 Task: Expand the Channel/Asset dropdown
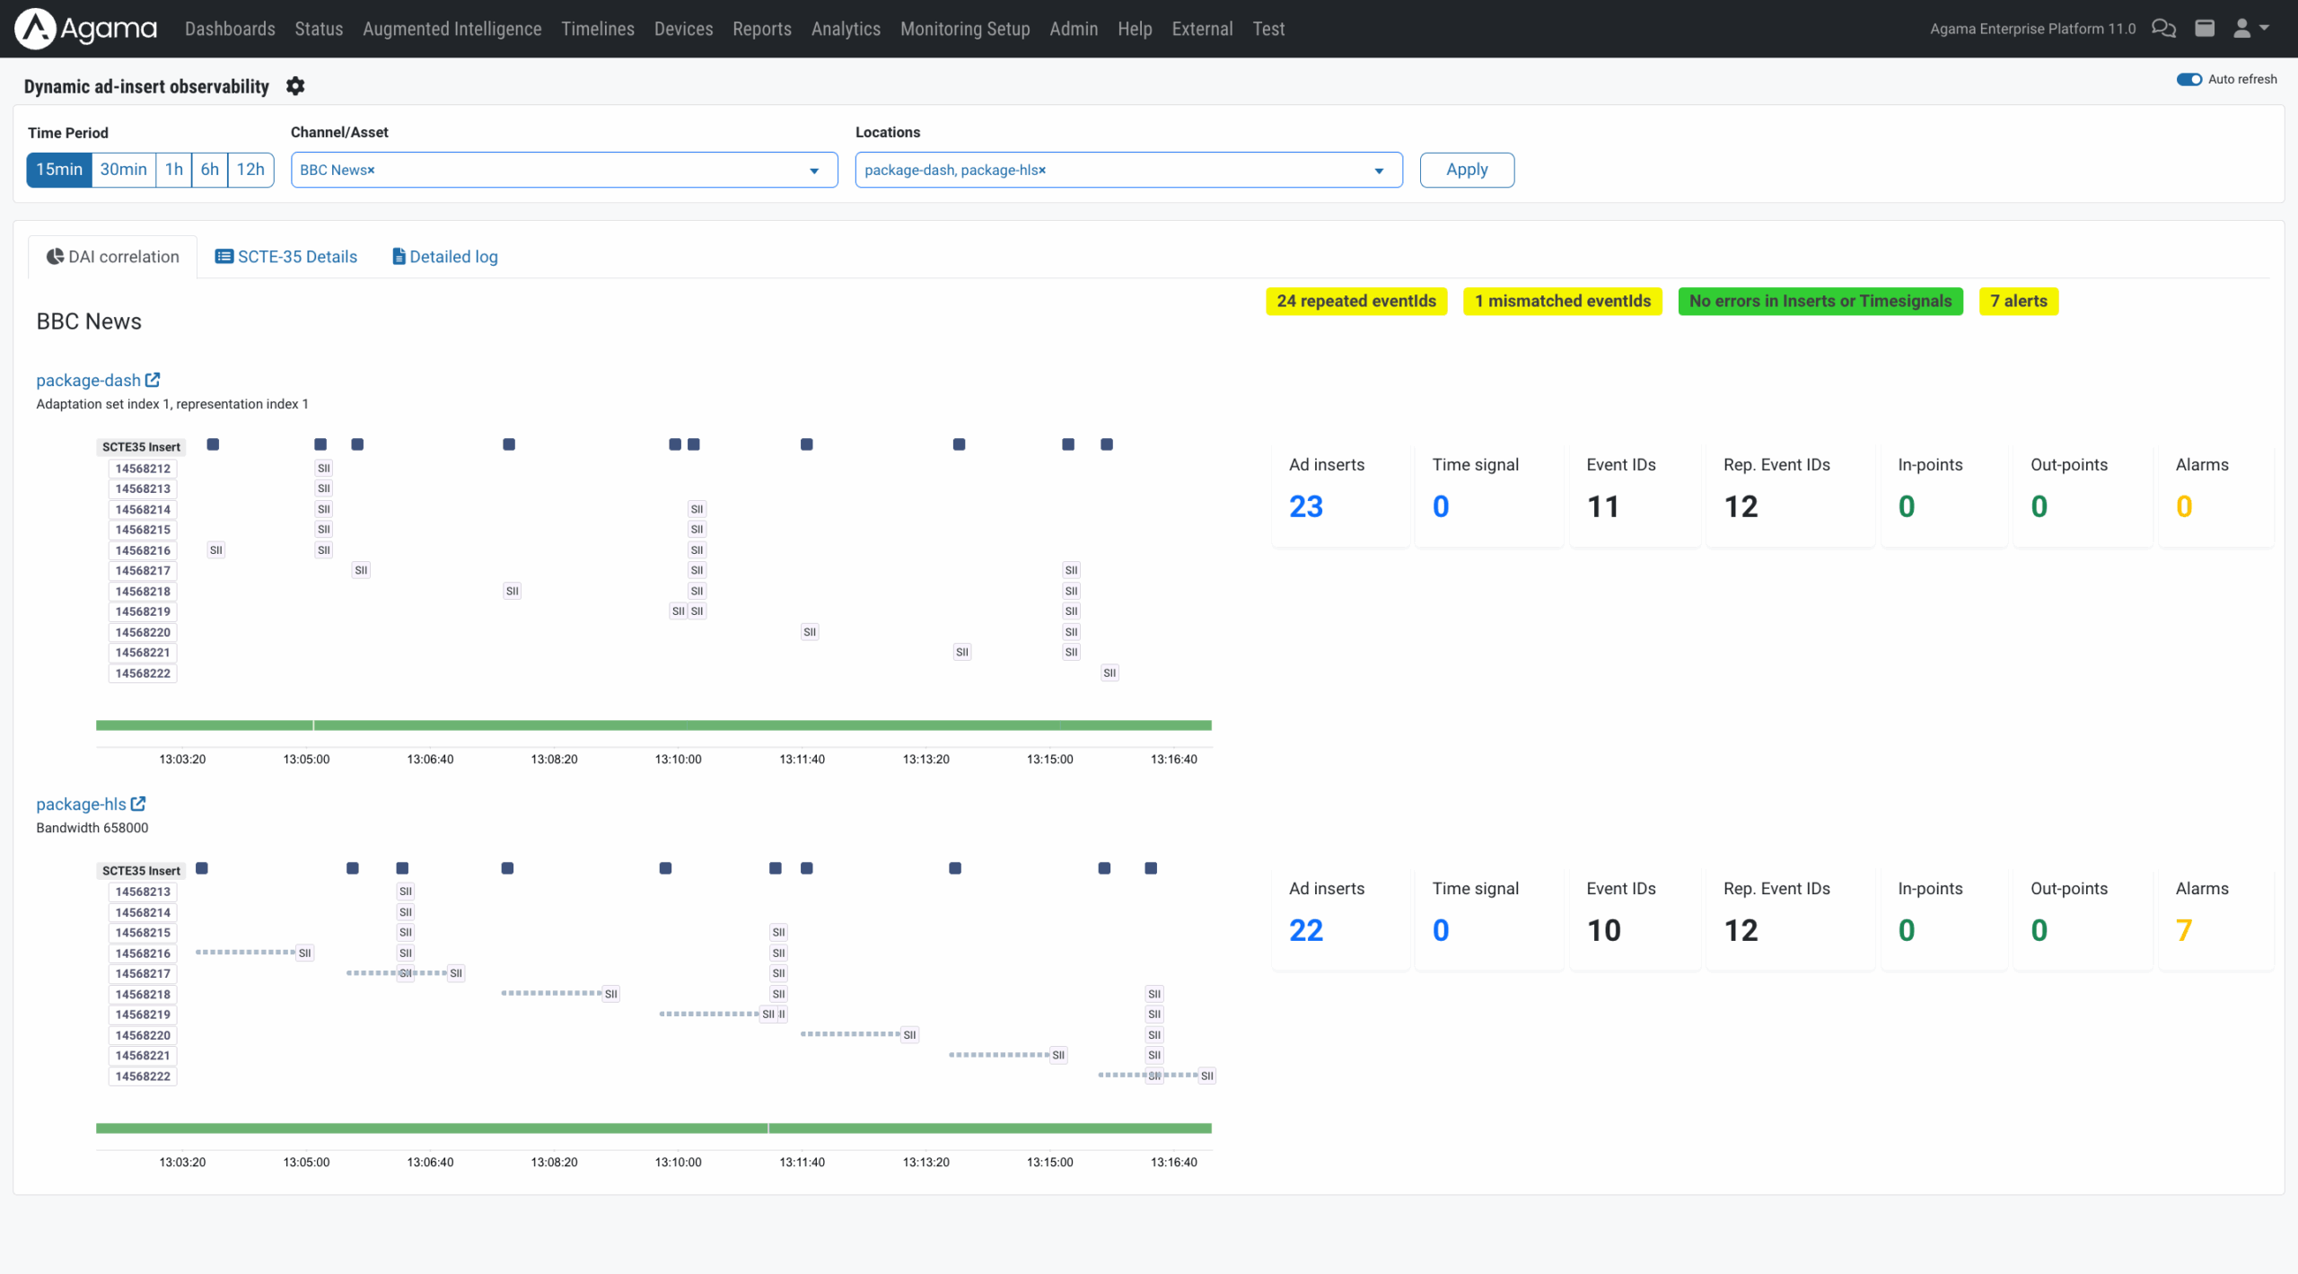pyautogui.click(x=813, y=170)
